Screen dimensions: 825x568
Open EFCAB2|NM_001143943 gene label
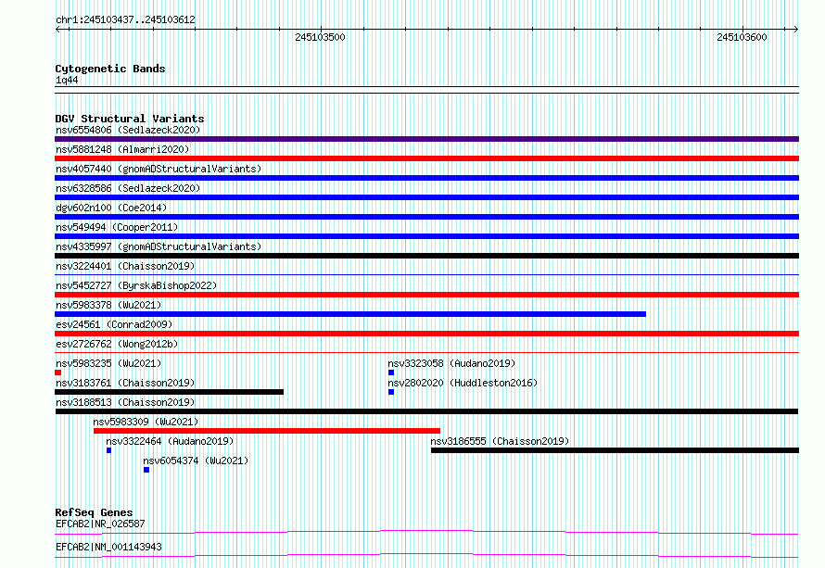pyautogui.click(x=108, y=547)
